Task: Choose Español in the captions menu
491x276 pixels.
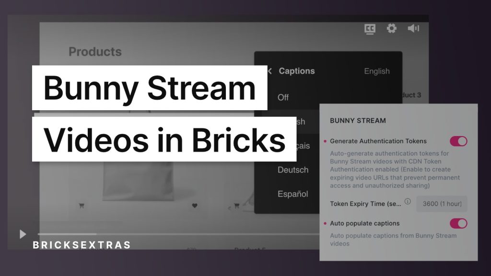Action: (293, 194)
